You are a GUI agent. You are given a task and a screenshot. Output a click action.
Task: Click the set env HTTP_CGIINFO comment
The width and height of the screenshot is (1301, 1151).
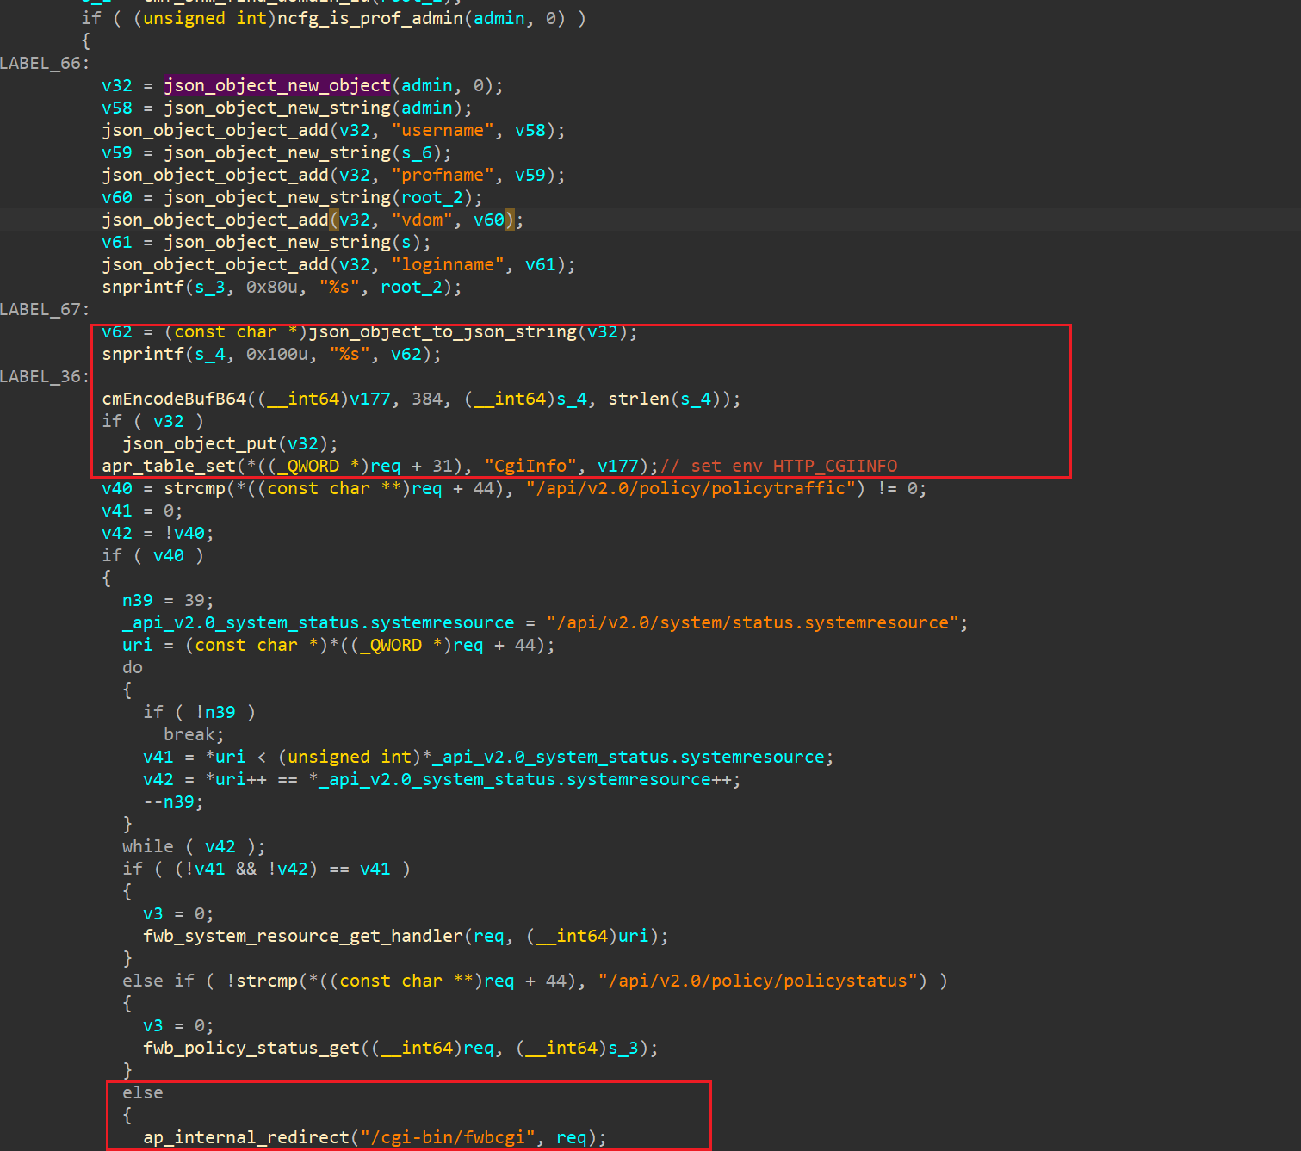(784, 466)
